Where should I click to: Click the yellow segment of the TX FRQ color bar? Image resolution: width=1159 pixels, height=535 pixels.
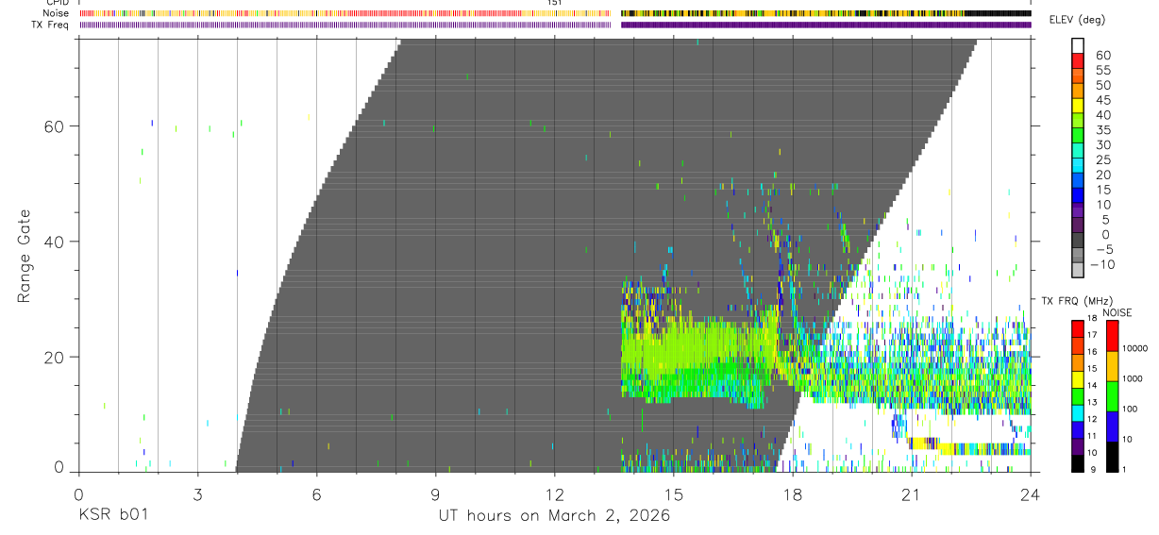click(1077, 378)
